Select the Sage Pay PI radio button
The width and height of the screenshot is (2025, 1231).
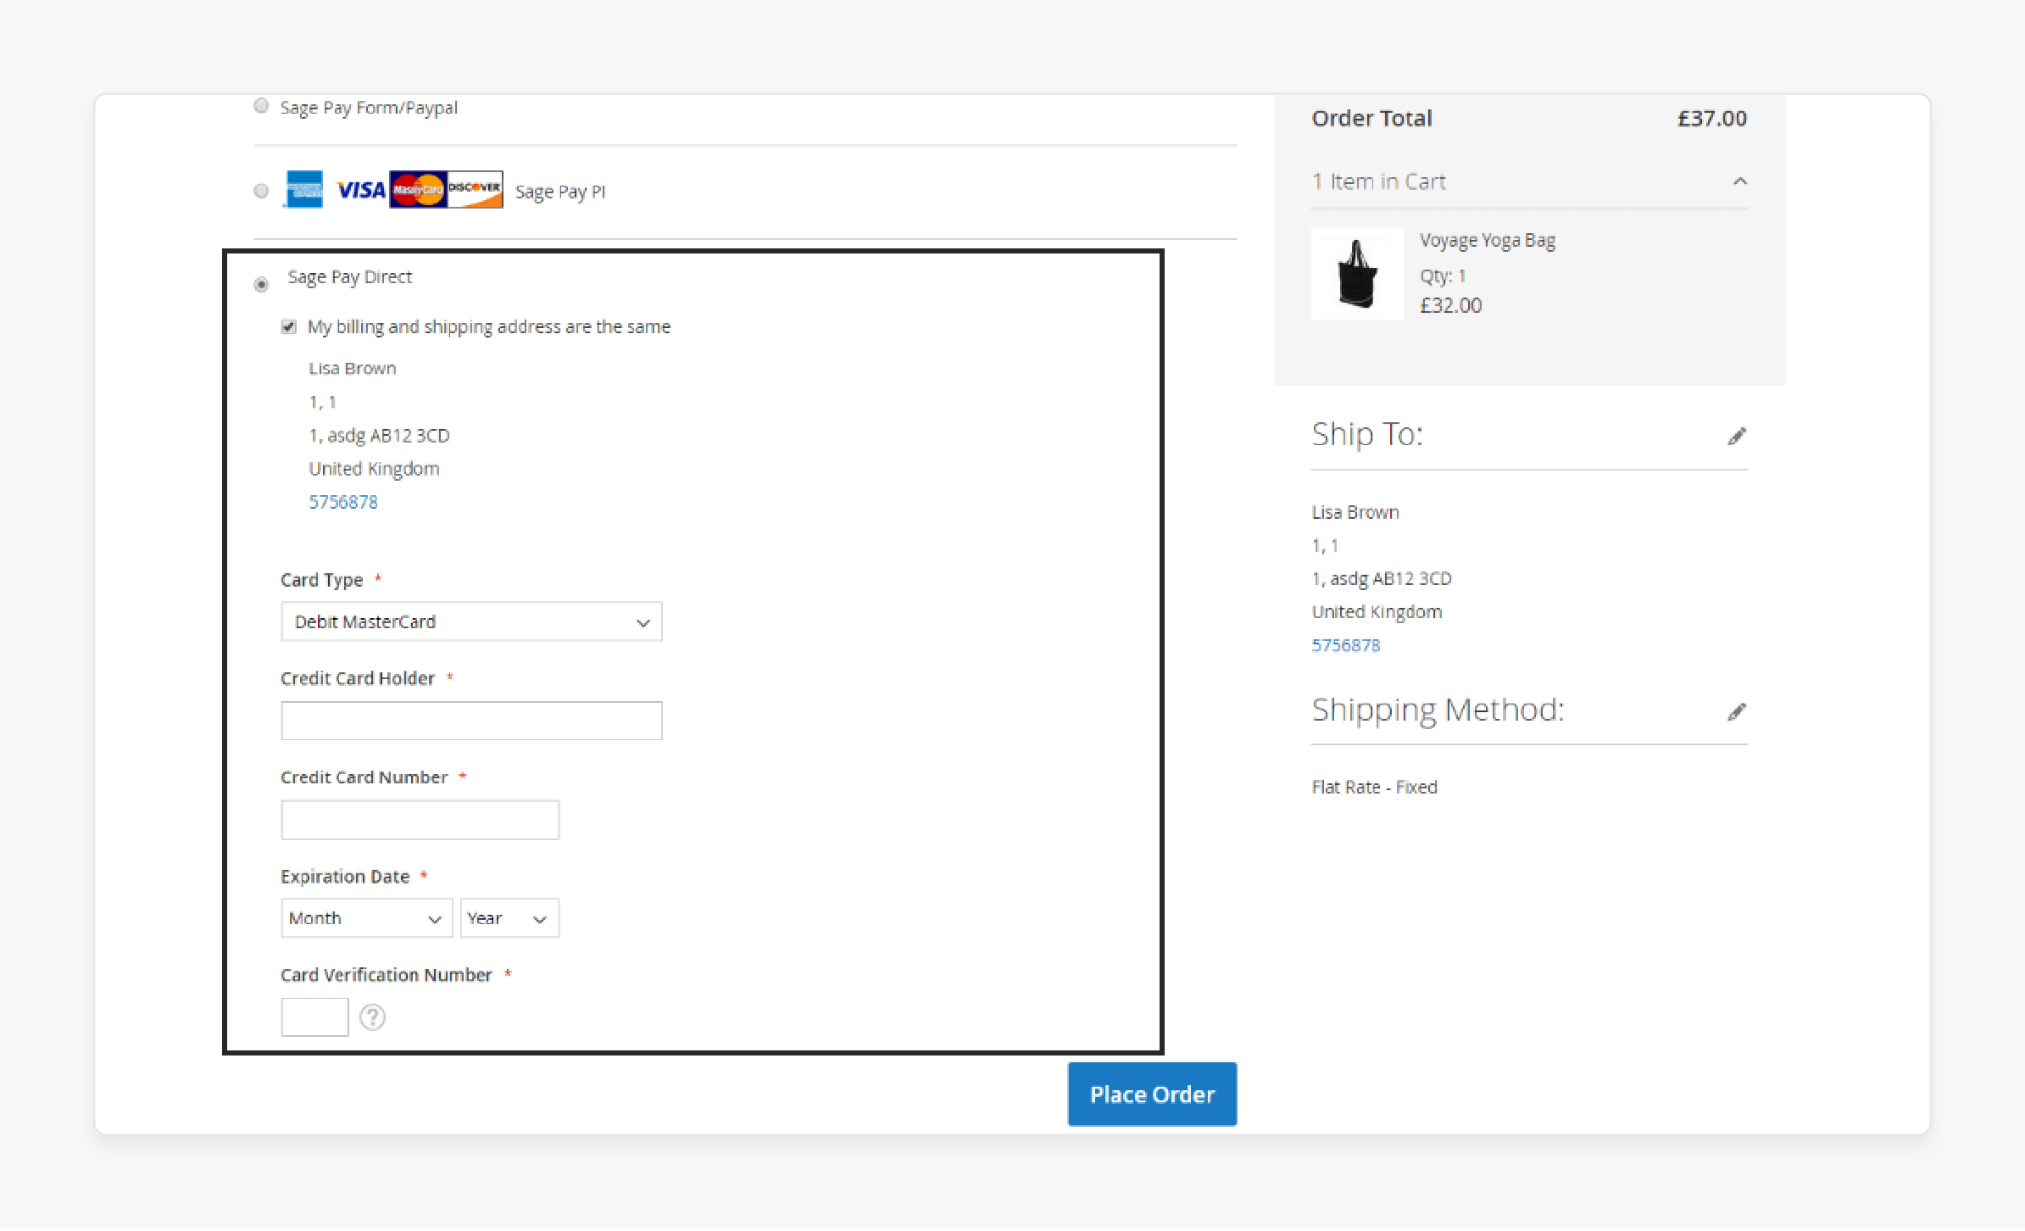point(260,191)
